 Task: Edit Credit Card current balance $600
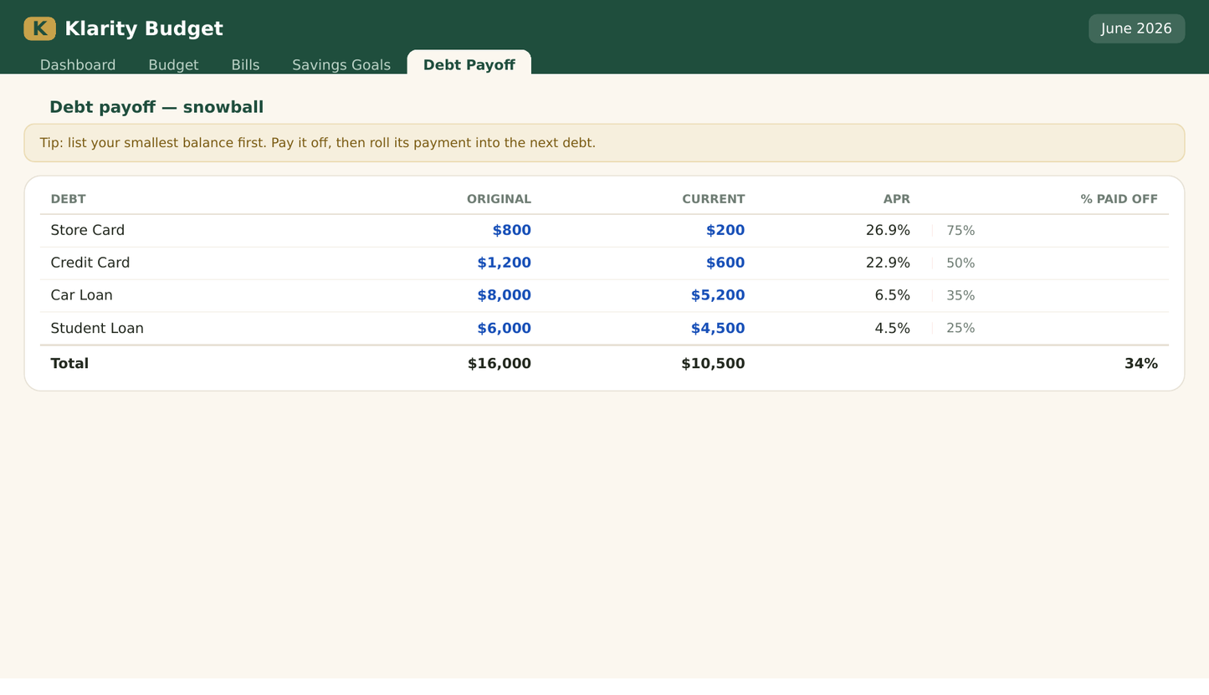[x=725, y=263]
